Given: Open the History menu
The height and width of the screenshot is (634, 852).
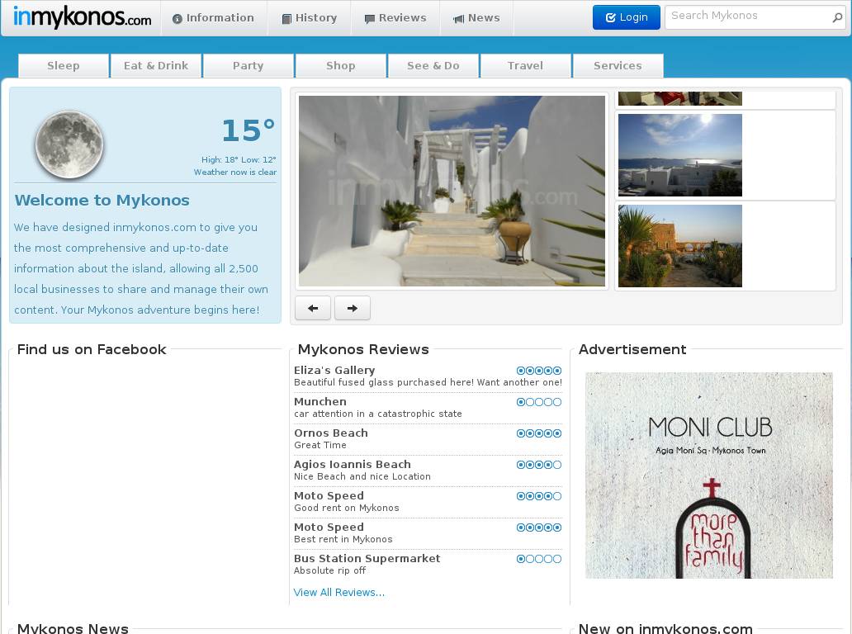Looking at the screenshot, I should click(x=309, y=18).
